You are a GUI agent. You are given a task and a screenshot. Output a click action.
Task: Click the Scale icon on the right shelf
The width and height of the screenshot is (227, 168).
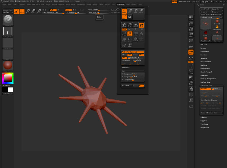191,83
